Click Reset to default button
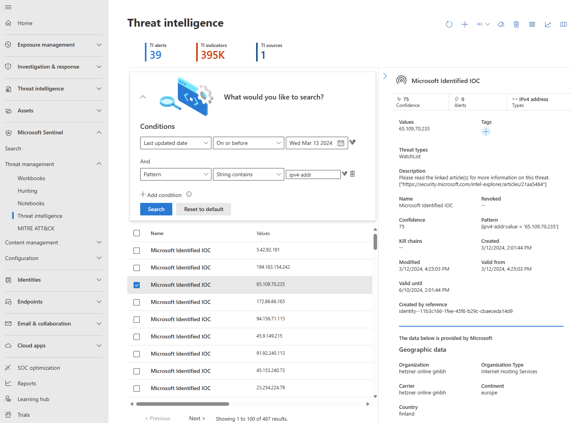The image size is (587, 423). [204, 209]
